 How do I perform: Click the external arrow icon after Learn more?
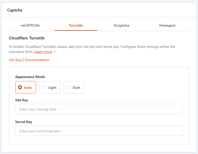click(x=54, y=52)
